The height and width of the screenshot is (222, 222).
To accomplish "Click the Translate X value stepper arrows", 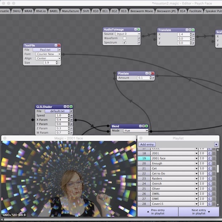I will [191, 34].
